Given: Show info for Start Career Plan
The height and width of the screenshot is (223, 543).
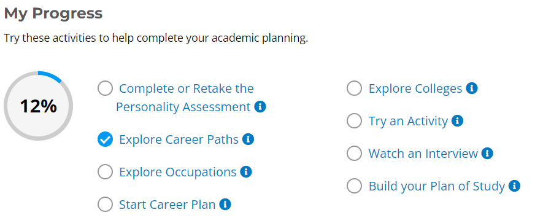Looking at the screenshot, I should point(225,205).
